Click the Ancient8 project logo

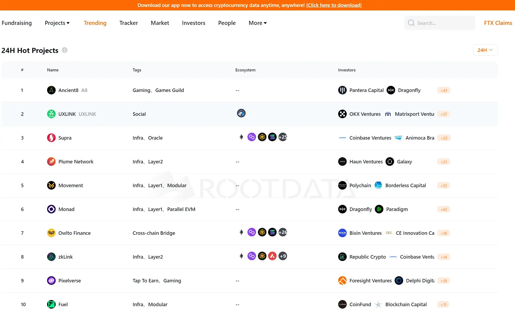(51, 90)
